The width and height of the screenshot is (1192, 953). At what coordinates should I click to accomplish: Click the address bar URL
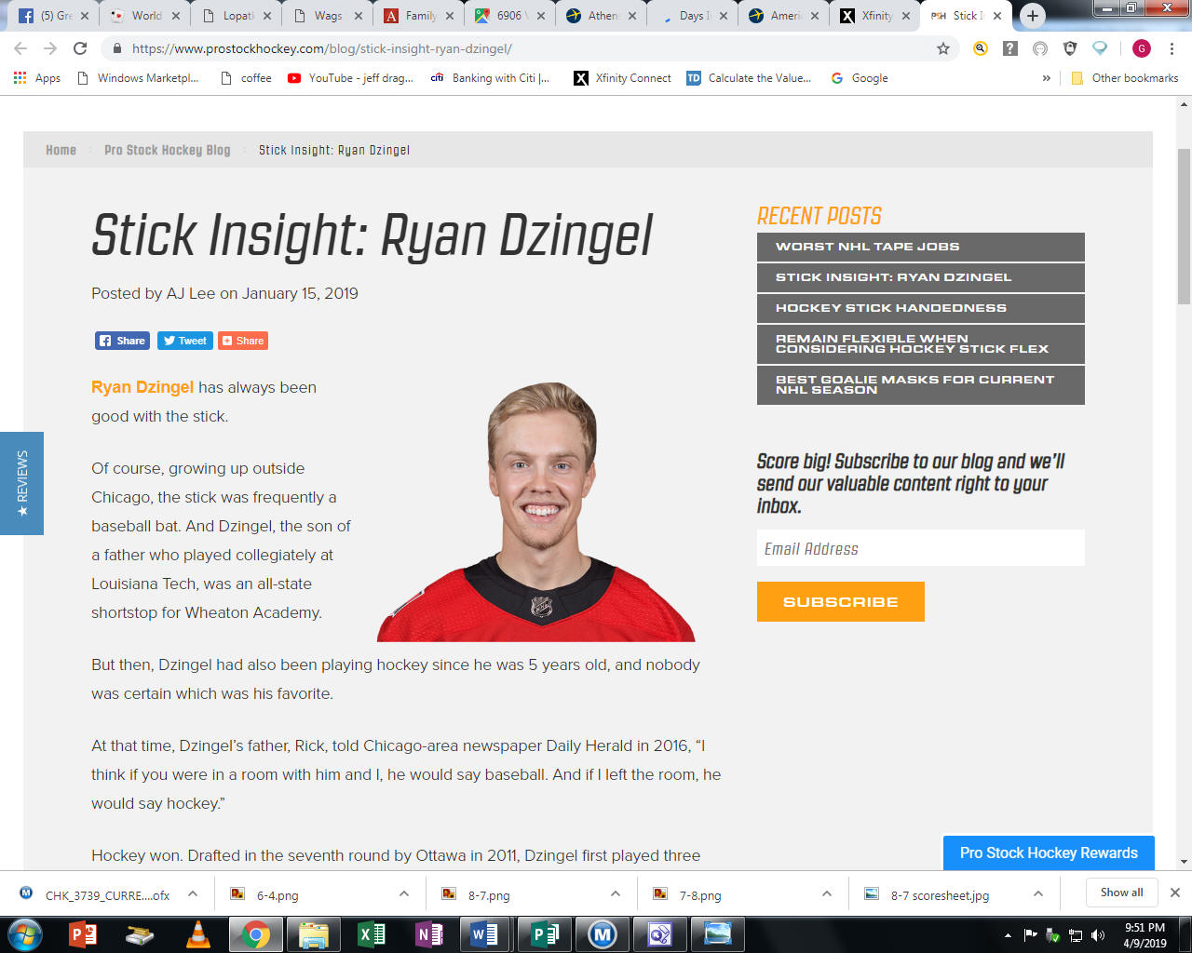click(322, 48)
